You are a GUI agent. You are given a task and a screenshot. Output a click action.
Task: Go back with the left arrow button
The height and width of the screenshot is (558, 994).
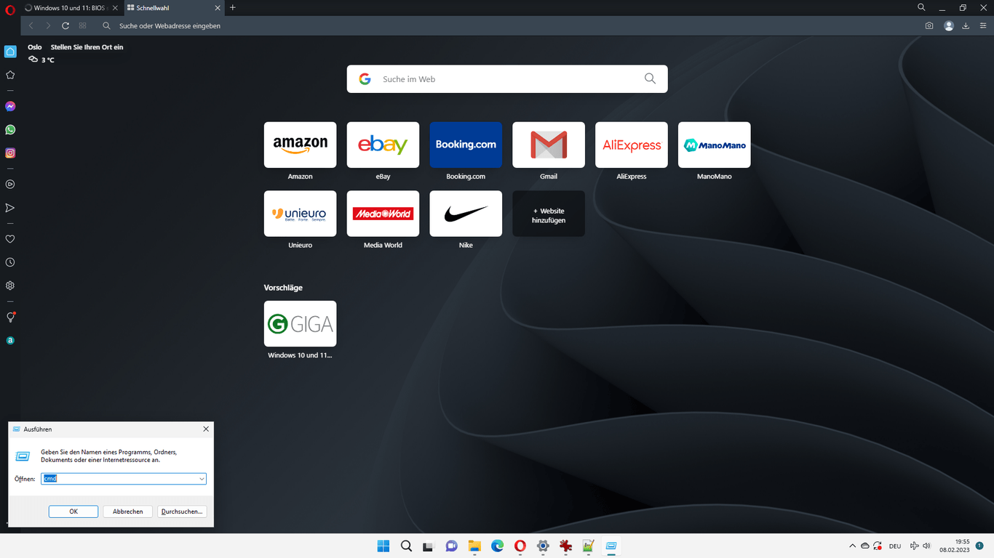click(31, 25)
